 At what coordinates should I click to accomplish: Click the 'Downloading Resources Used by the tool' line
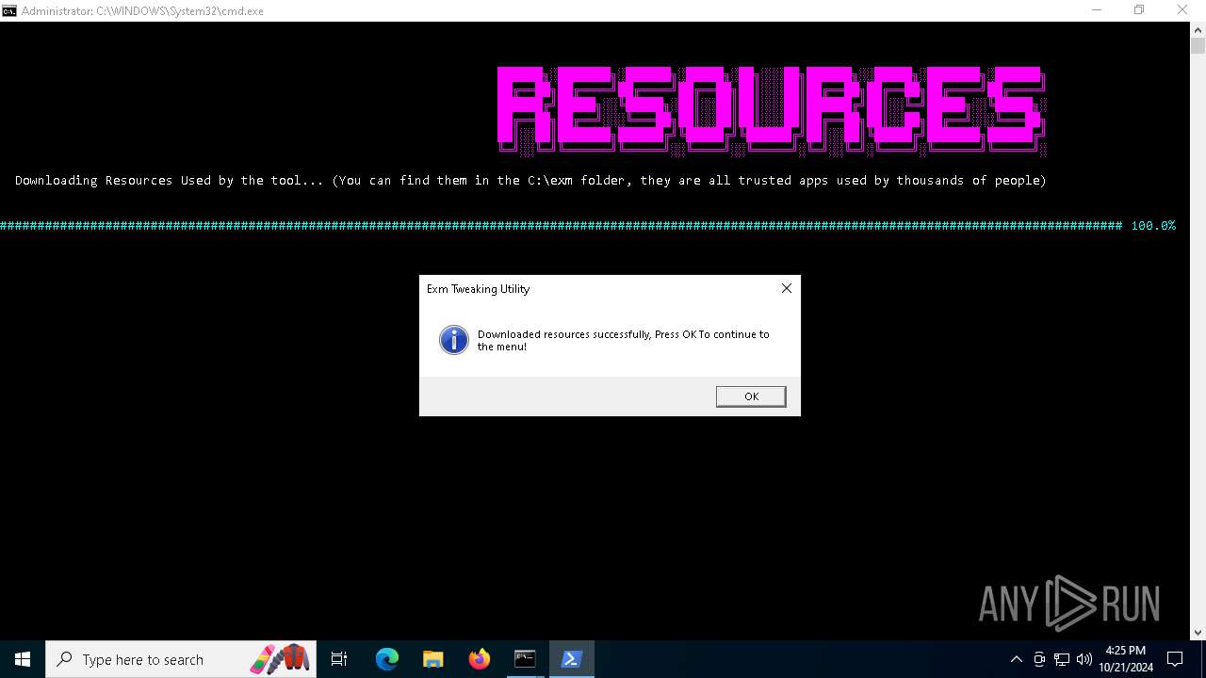(x=530, y=180)
